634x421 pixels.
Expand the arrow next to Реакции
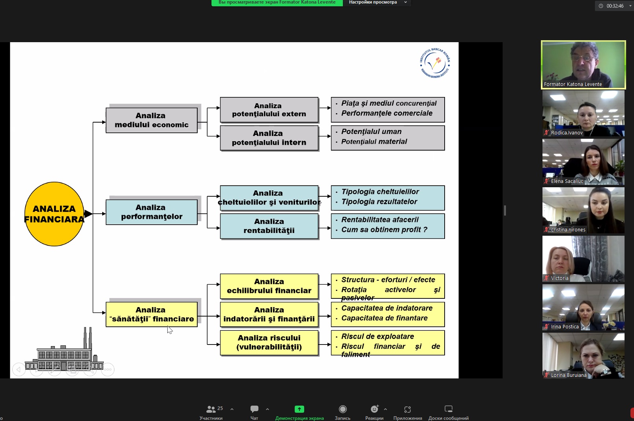pos(385,409)
